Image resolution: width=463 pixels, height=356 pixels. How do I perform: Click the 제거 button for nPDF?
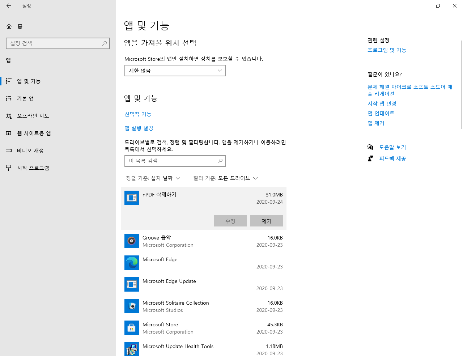pyautogui.click(x=267, y=221)
